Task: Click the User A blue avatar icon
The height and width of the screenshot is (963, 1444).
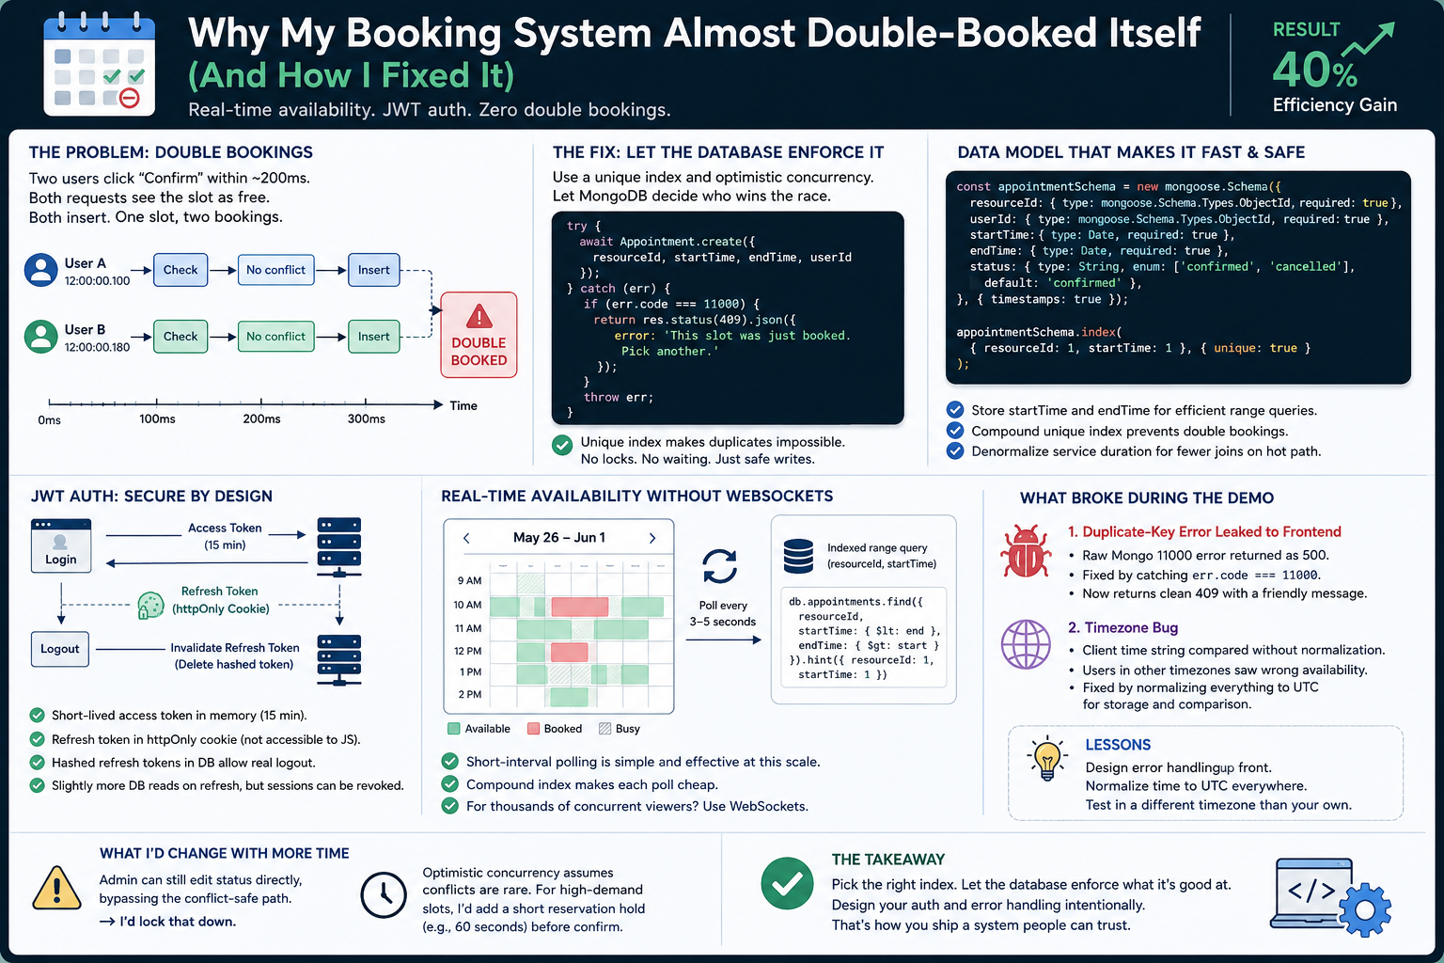Action: (40, 270)
